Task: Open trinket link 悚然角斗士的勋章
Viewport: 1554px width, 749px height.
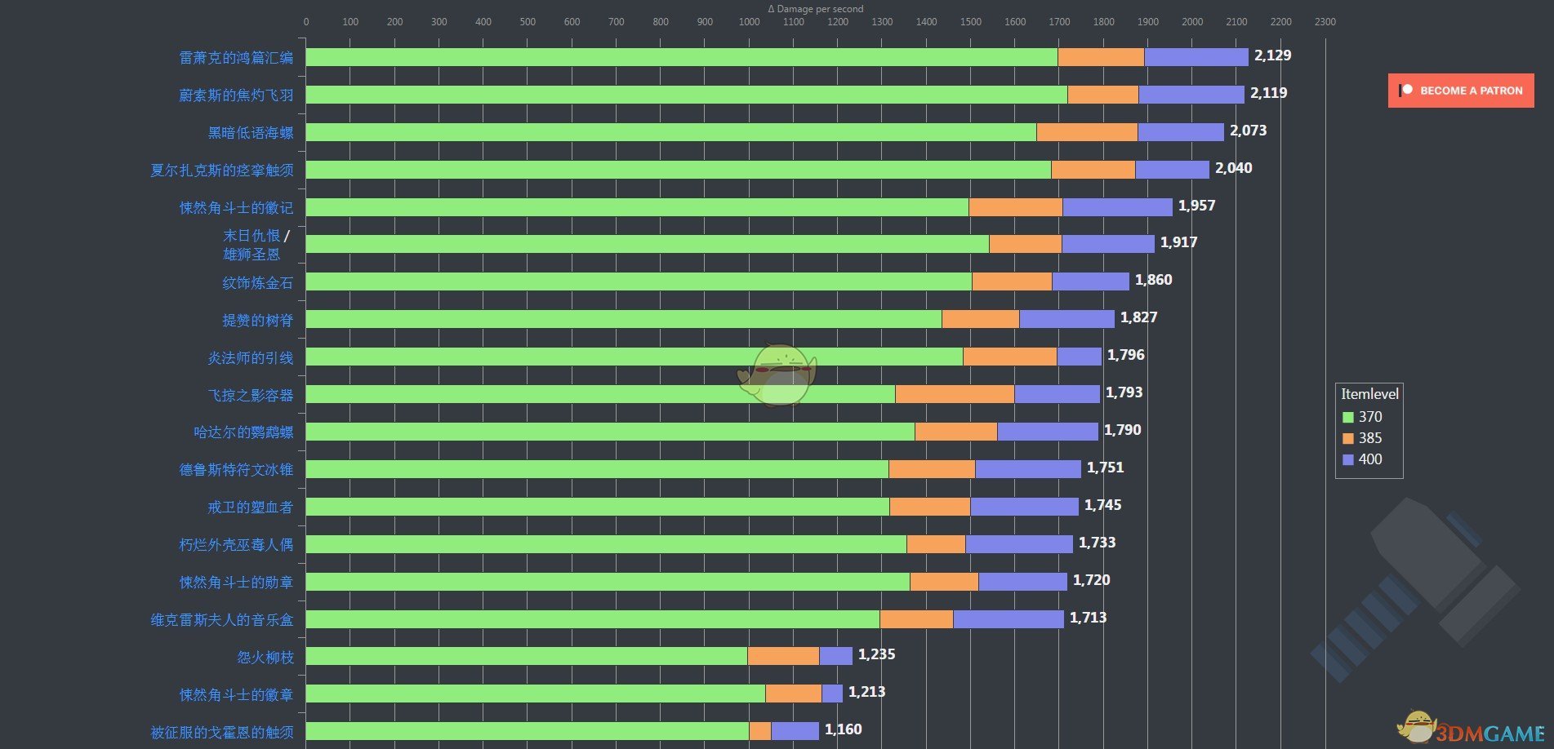Action: (236, 582)
